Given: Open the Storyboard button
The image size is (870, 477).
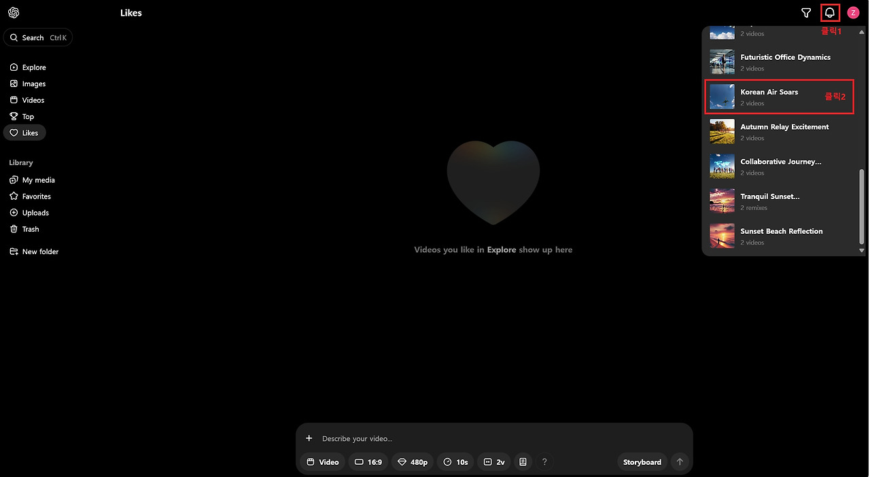Looking at the screenshot, I should click(x=642, y=462).
